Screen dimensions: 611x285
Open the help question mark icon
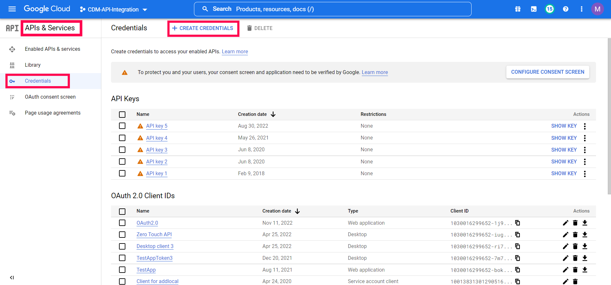[566, 9]
